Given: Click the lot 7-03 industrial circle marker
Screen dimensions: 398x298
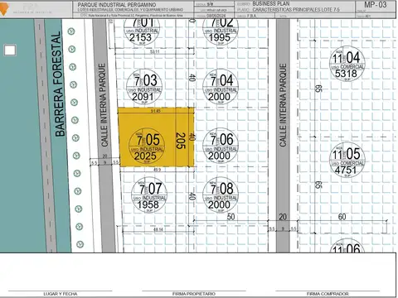Looking at the screenshot, I should tap(144, 87).
